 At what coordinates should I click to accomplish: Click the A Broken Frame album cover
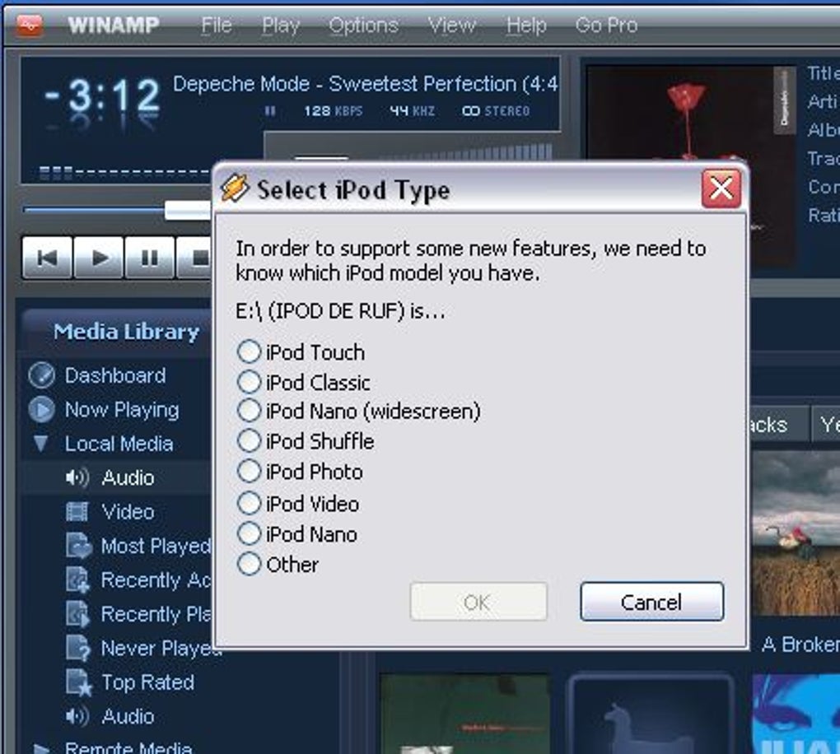pyautogui.click(x=796, y=533)
